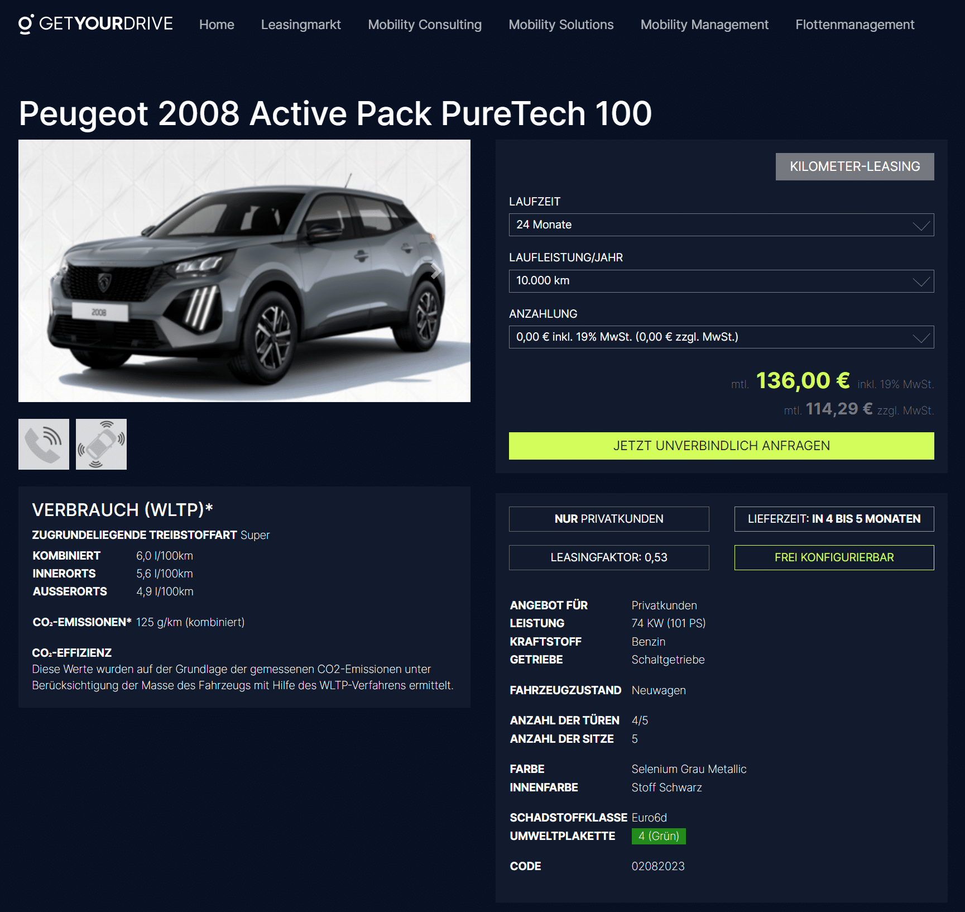
Task: Click the main Peugeot 2008 car image
Action: click(244, 271)
